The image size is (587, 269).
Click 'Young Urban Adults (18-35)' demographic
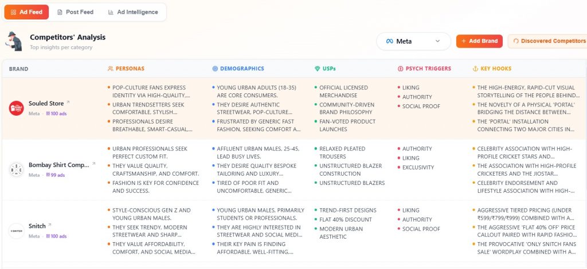pos(257,92)
